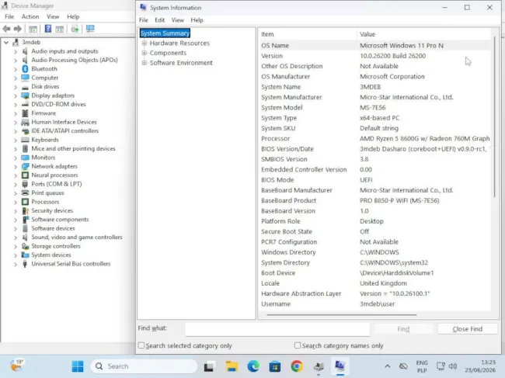
Task: Expand Hardware Resources in System Information tree
Action: [x=145, y=43]
